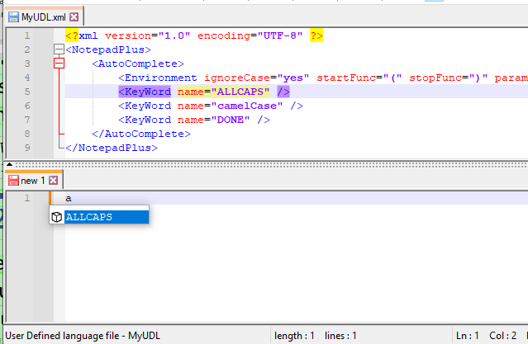Image resolution: width=528 pixels, height=344 pixels.
Task: Click the saved-file disk icon on MyUDL.xml tab
Action: pos(13,16)
